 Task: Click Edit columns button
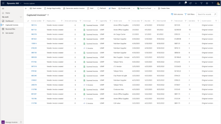(x=177, y=14)
